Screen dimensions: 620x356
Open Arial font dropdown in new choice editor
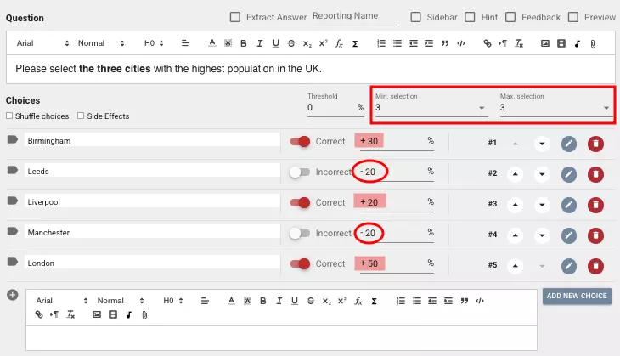coord(62,301)
